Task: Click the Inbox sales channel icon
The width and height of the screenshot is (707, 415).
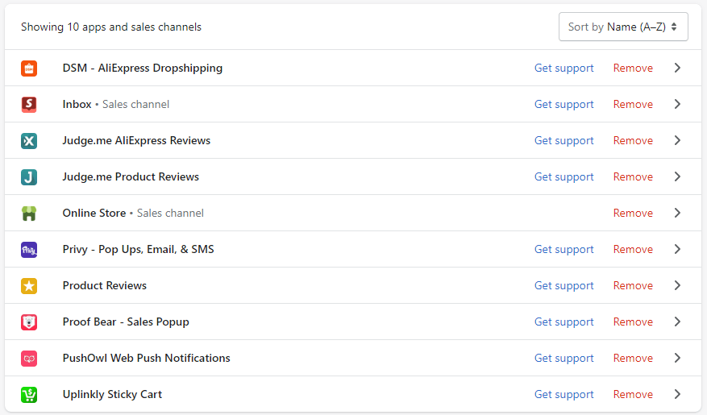Action: 29,105
